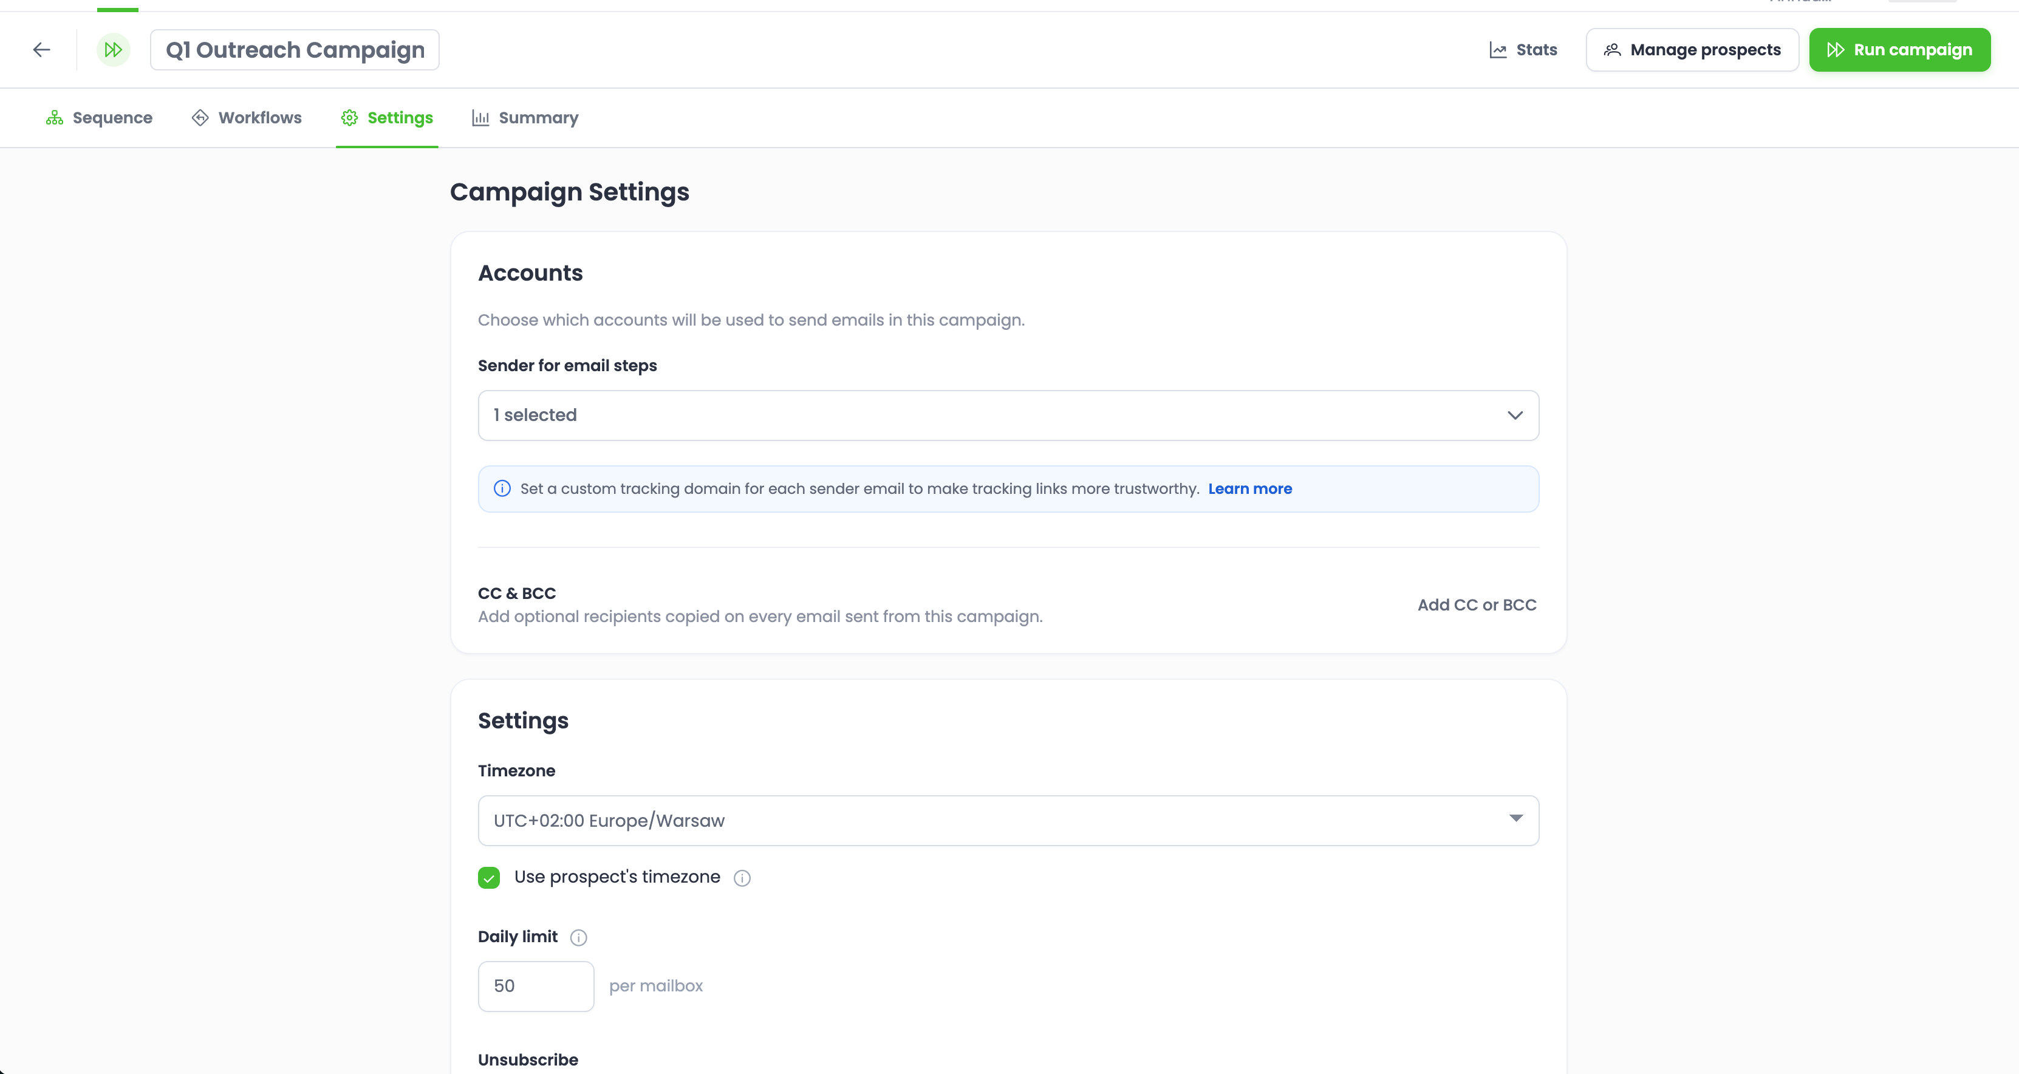Click the per mailbox text
The width and height of the screenshot is (2019, 1074).
tap(656, 986)
